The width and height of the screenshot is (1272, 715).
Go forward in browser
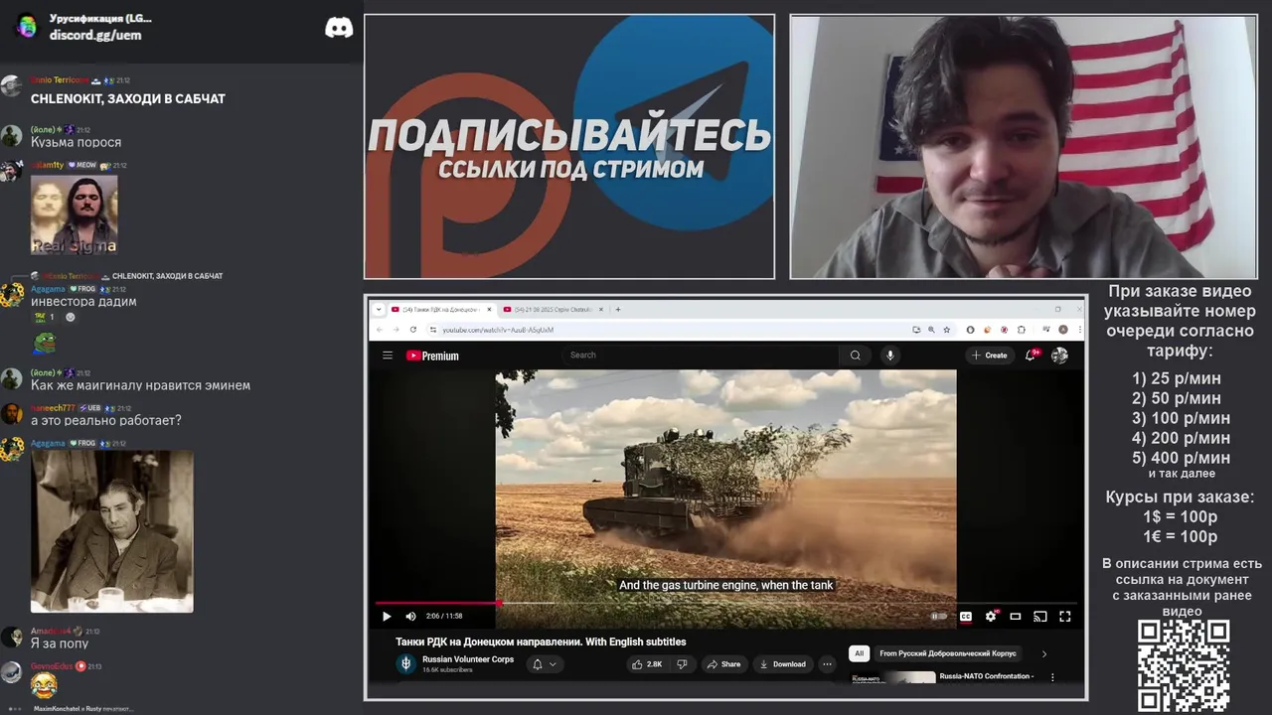tap(396, 329)
